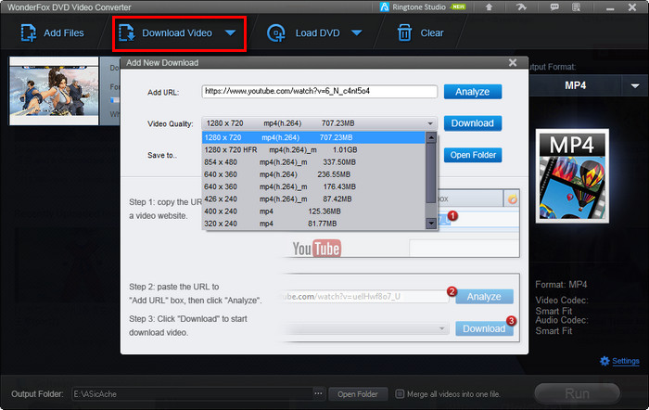The image size is (649, 410).
Task: Click the Add Files document icon
Action: click(28, 33)
